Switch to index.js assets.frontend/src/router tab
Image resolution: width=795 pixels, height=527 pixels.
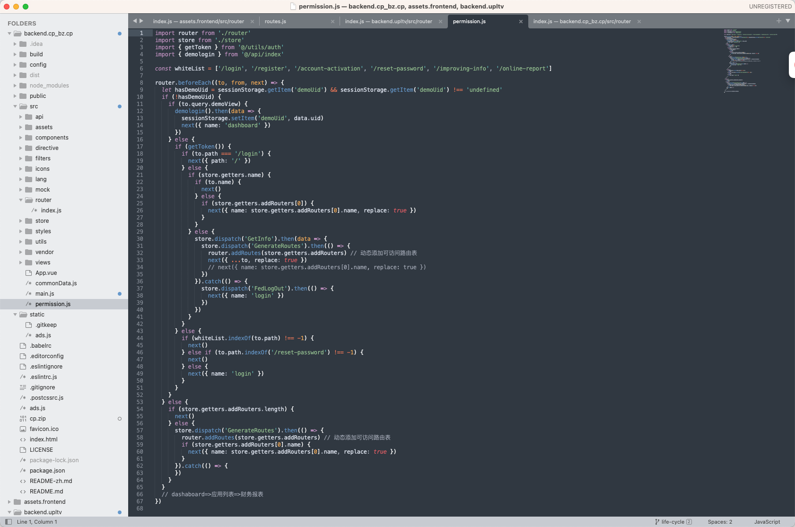(199, 21)
